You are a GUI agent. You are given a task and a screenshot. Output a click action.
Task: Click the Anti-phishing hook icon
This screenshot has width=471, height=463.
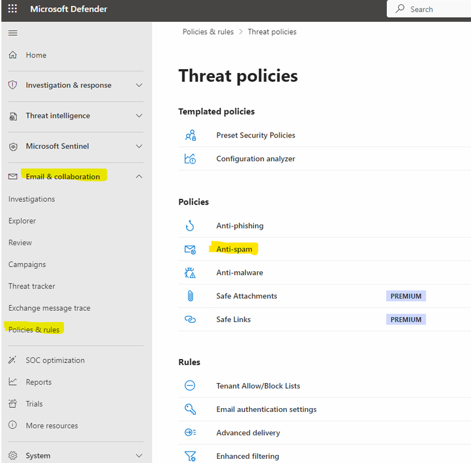click(x=190, y=225)
